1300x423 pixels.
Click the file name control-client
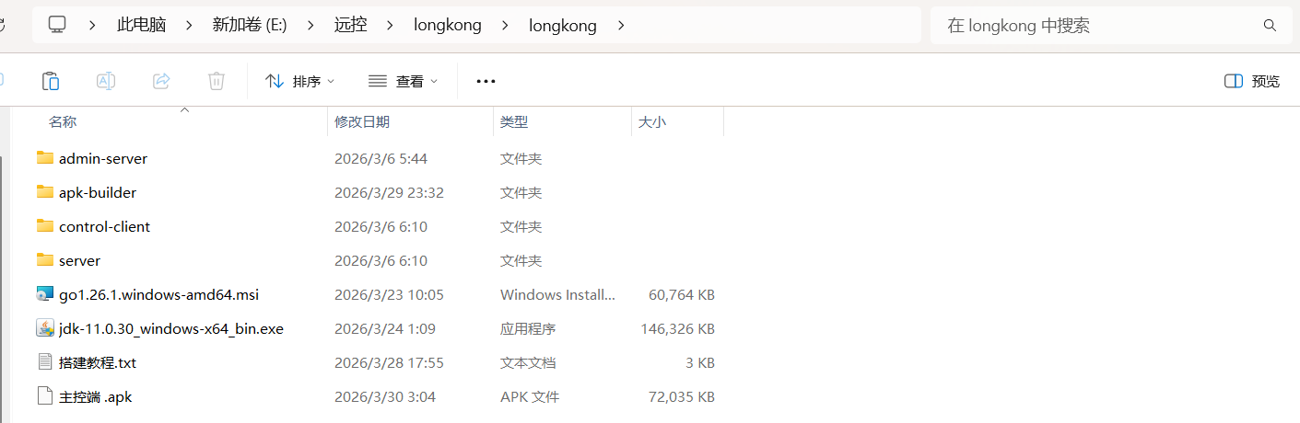coord(104,226)
